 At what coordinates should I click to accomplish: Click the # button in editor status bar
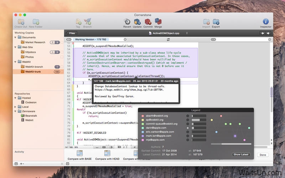[135, 147]
